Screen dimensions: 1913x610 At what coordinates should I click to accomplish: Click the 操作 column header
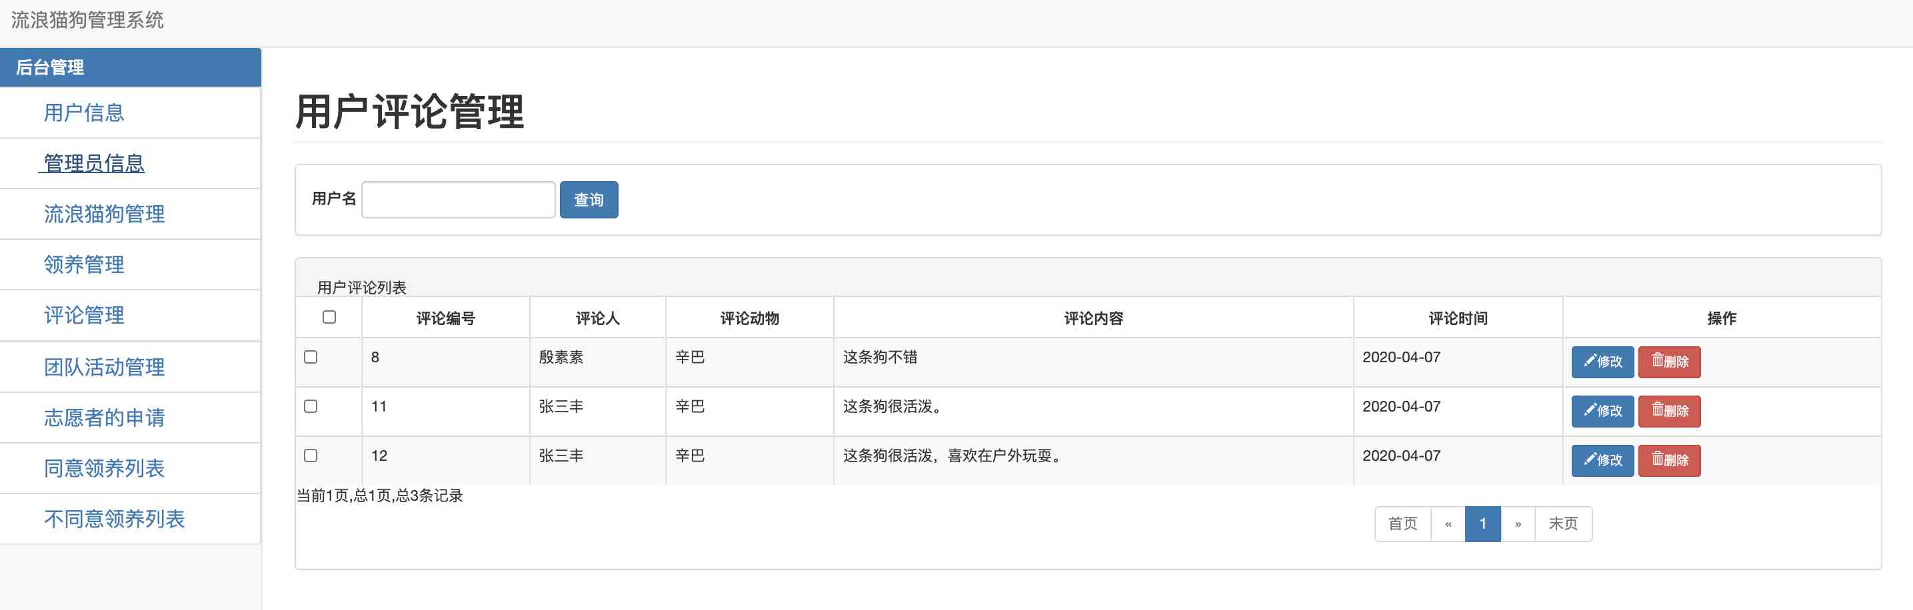(x=1722, y=318)
